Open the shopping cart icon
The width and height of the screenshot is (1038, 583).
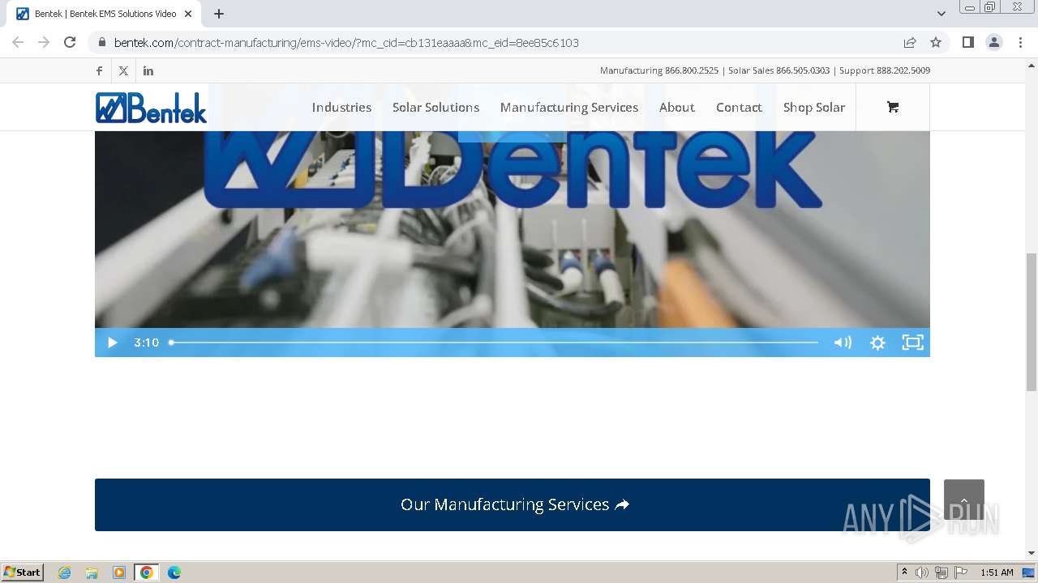pyautogui.click(x=893, y=107)
